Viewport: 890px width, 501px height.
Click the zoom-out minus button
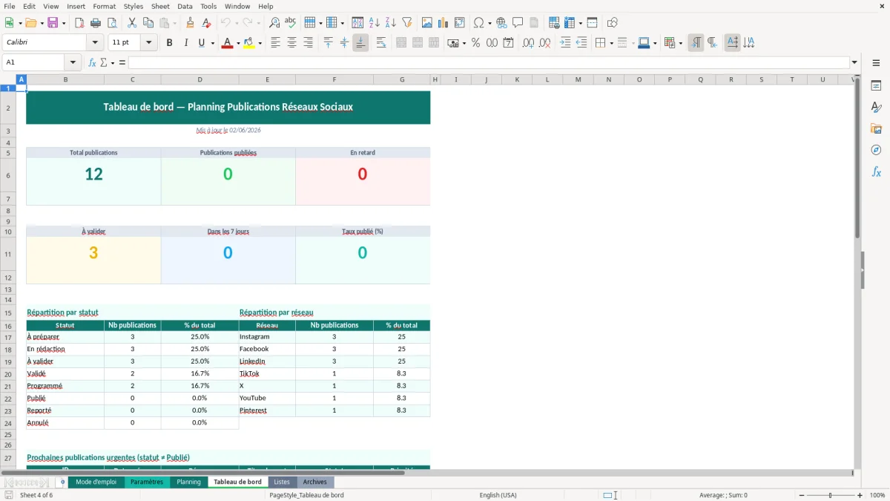click(802, 495)
